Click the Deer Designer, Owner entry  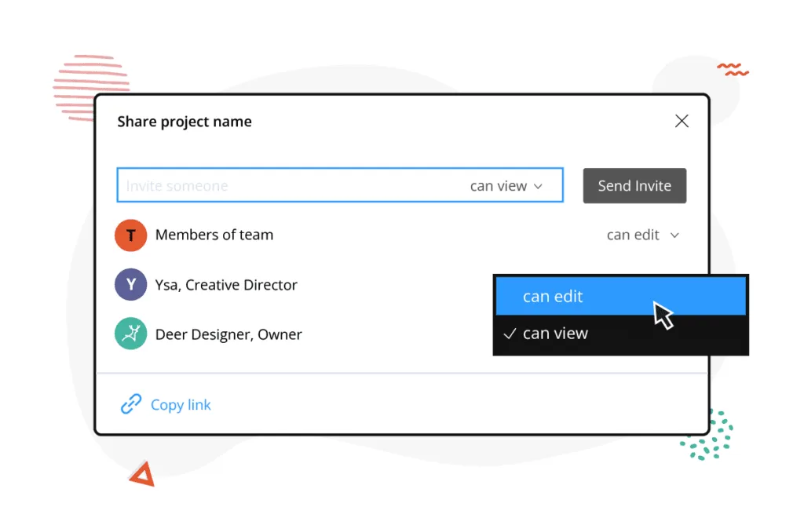(x=228, y=334)
